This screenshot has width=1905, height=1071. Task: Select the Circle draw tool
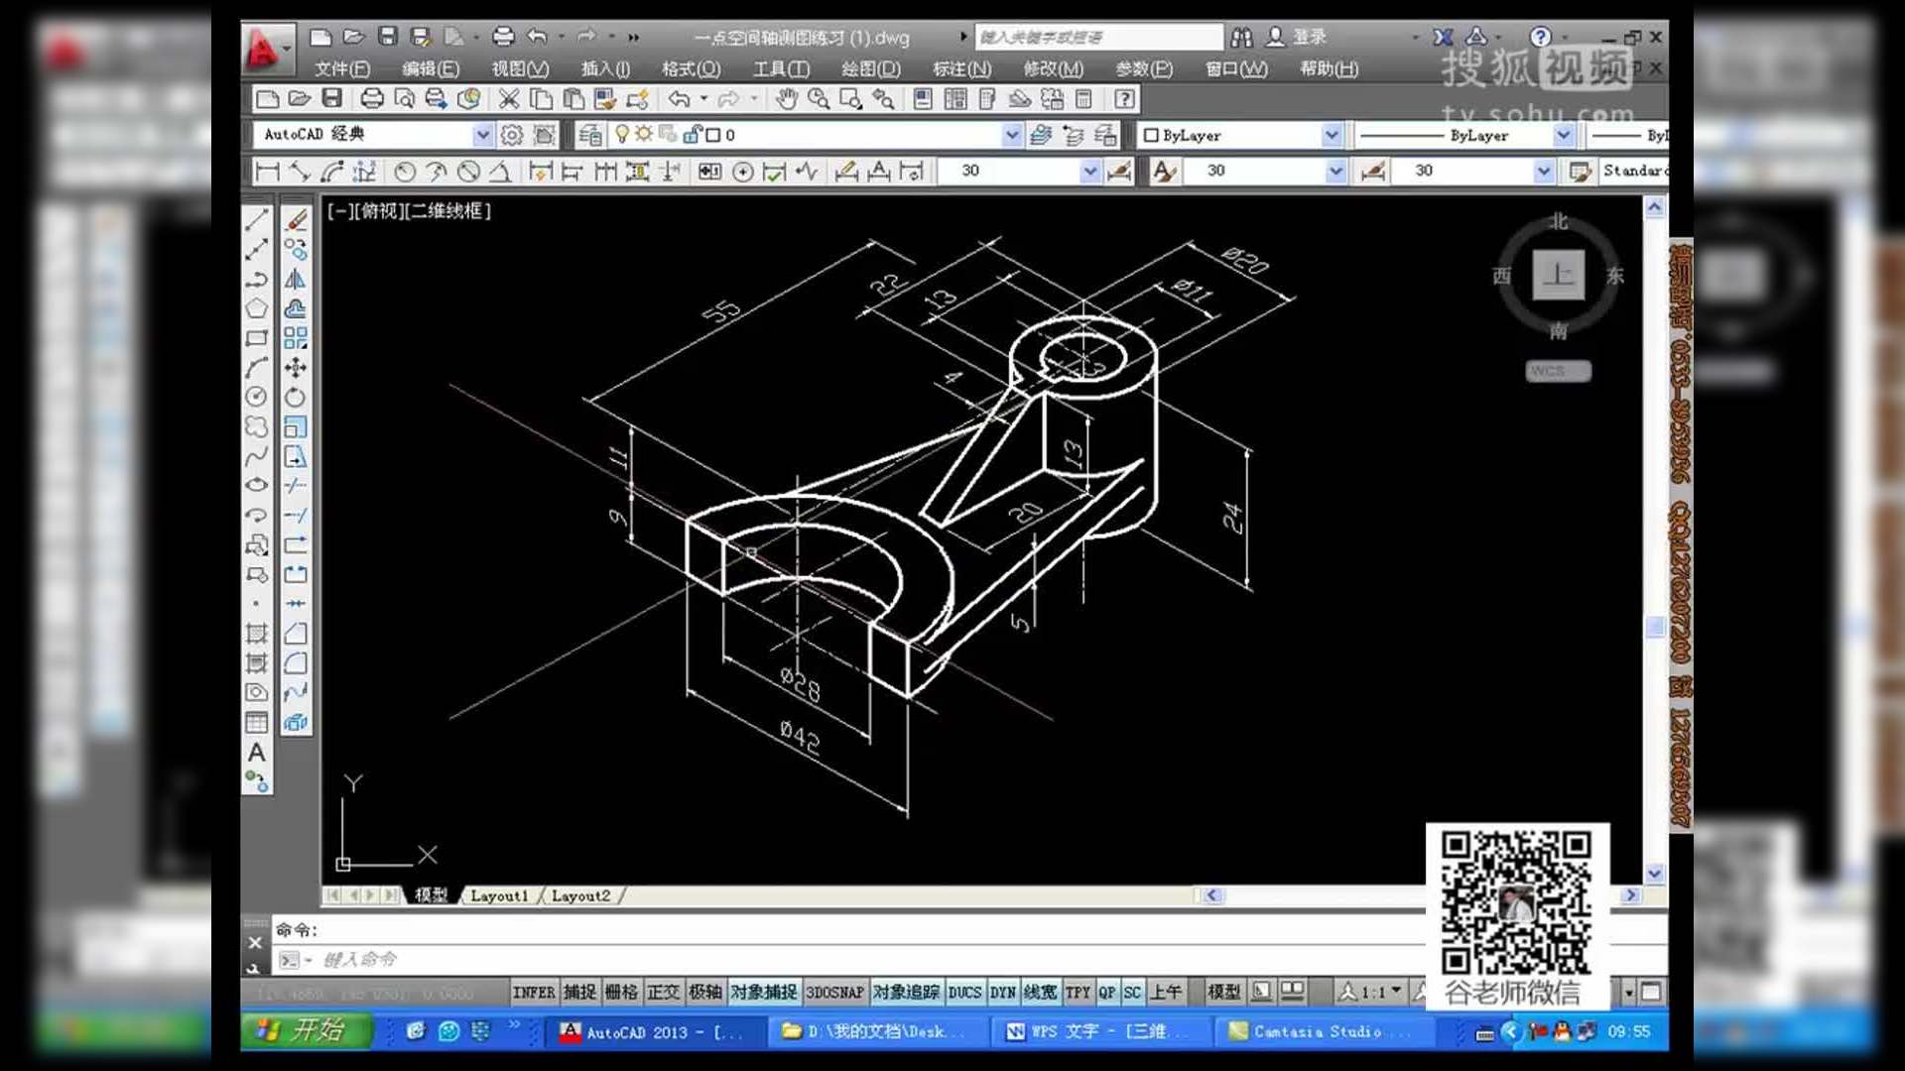256,397
